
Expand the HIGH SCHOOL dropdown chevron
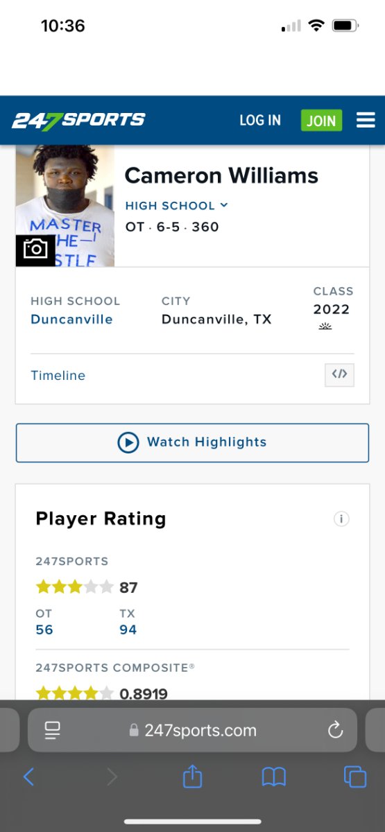[224, 205]
